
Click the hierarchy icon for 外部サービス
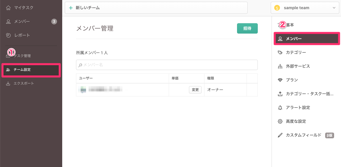click(280, 66)
